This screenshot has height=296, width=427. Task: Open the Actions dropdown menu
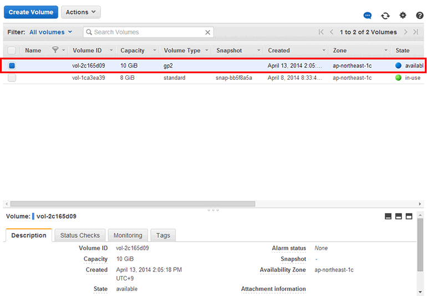pyautogui.click(x=80, y=12)
